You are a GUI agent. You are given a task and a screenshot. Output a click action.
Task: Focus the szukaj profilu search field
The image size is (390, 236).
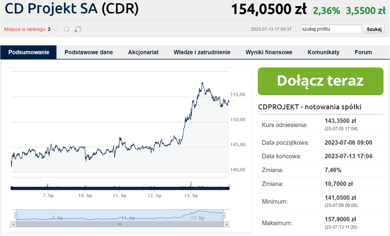pos(331,29)
